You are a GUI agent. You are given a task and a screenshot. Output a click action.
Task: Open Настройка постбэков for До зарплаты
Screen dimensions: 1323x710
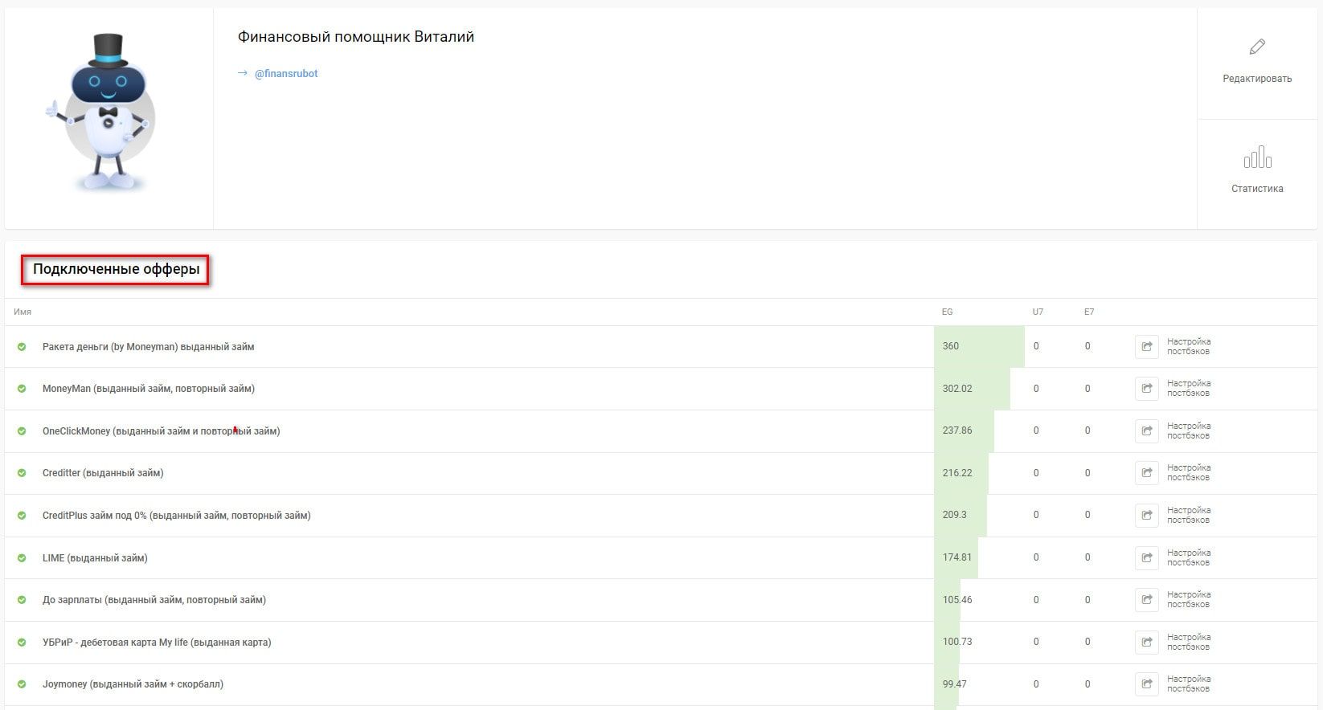(1189, 600)
